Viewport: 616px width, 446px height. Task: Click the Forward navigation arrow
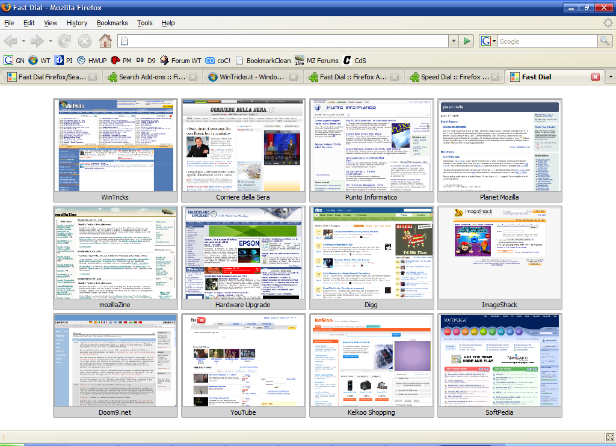point(37,41)
